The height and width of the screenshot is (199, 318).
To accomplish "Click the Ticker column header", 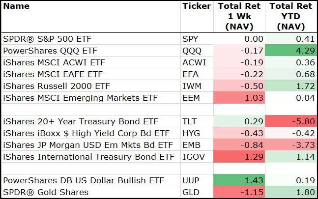I will [196, 6].
